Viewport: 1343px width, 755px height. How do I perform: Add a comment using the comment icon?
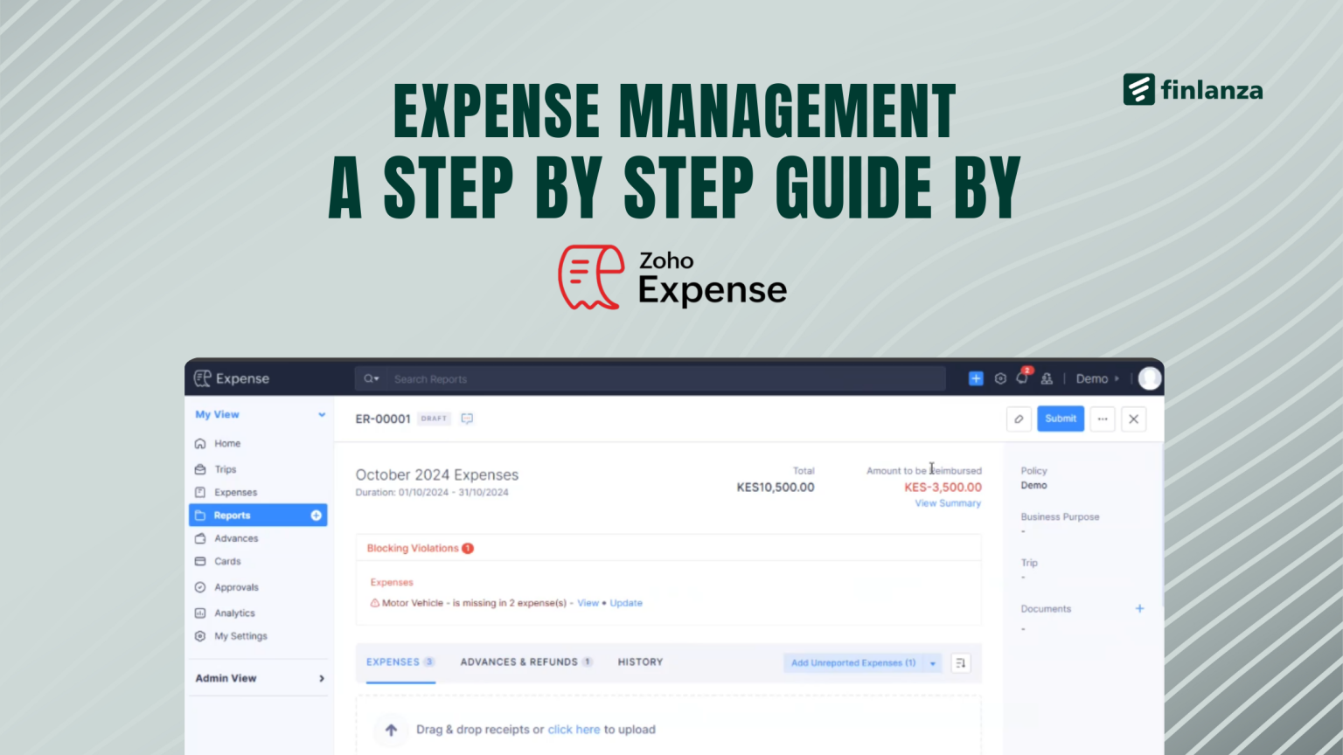[467, 419]
